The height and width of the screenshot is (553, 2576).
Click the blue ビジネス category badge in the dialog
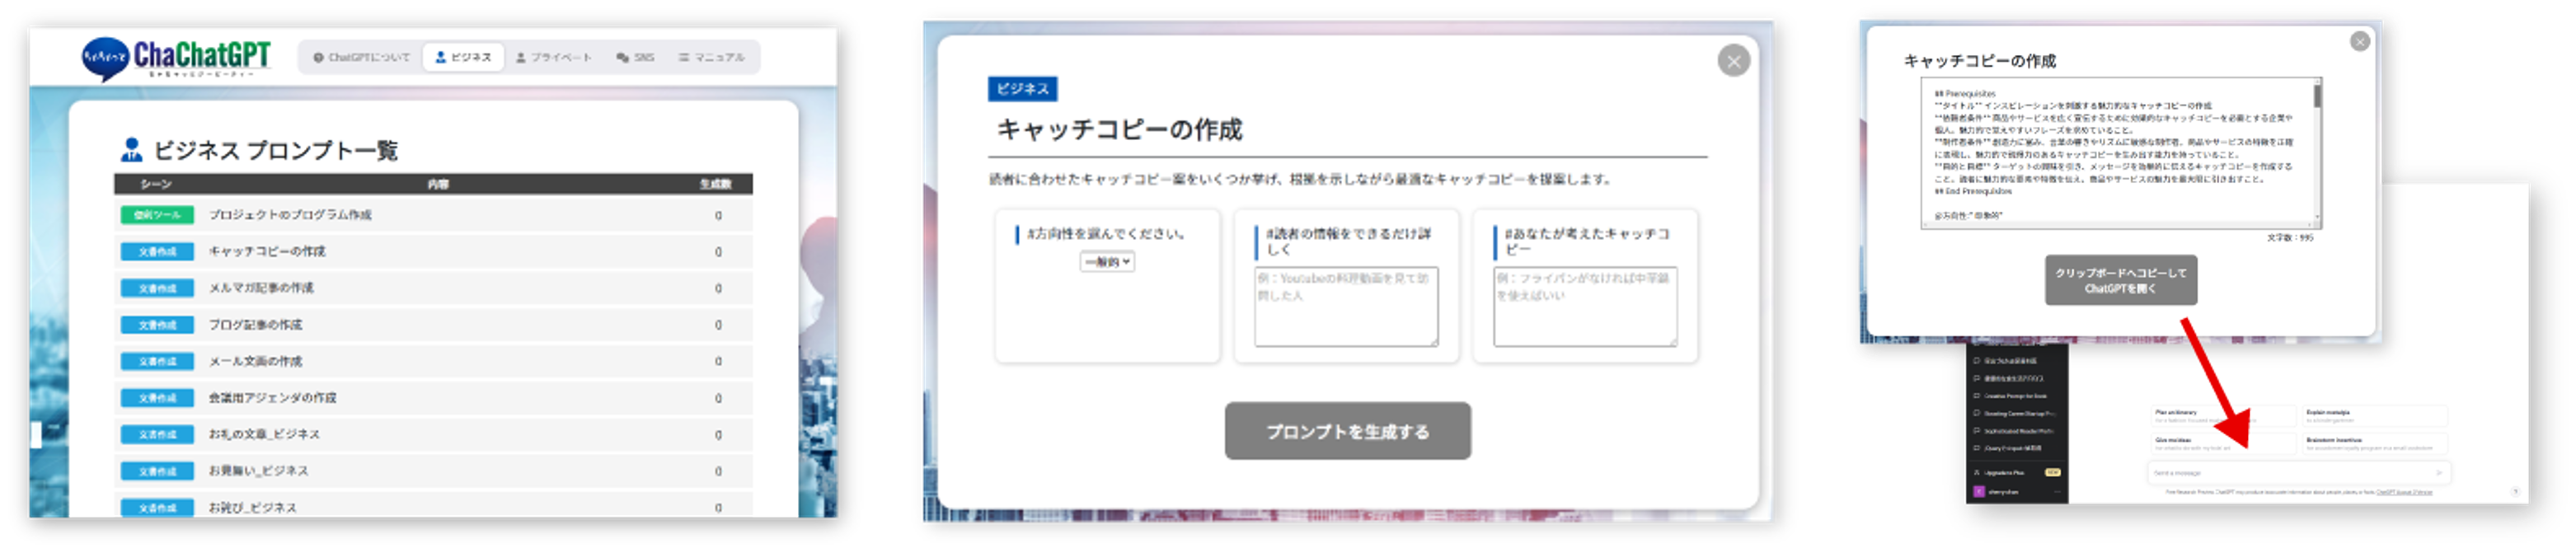(1022, 89)
